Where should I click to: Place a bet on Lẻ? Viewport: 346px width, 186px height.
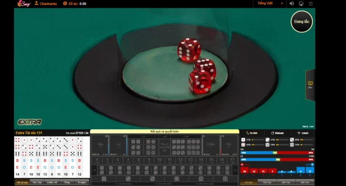tap(119, 145)
